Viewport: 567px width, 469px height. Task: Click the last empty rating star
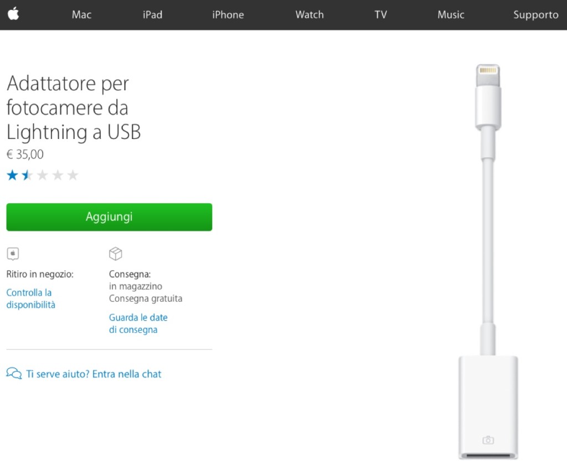(73, 174)
